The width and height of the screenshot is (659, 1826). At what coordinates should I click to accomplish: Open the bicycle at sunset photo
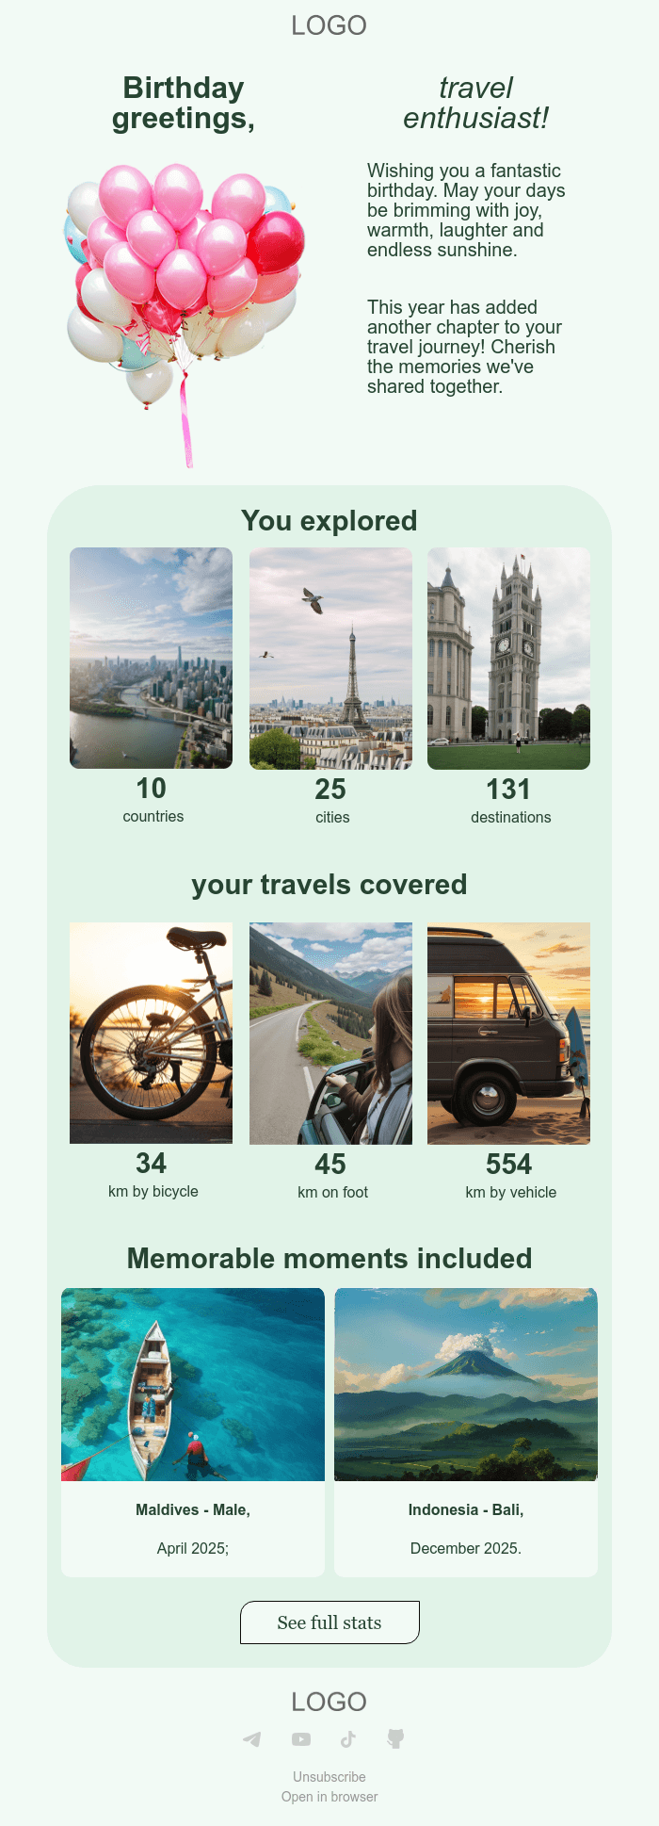pyautogui.click(x=151, y=1033)
